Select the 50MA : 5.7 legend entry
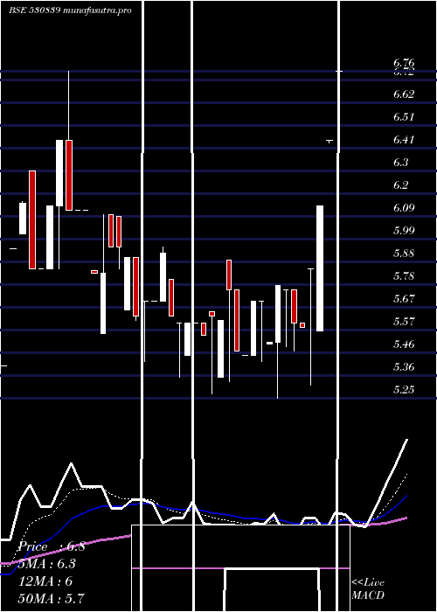This screenshot has height=612, width=437. click(x=51, y=598)
